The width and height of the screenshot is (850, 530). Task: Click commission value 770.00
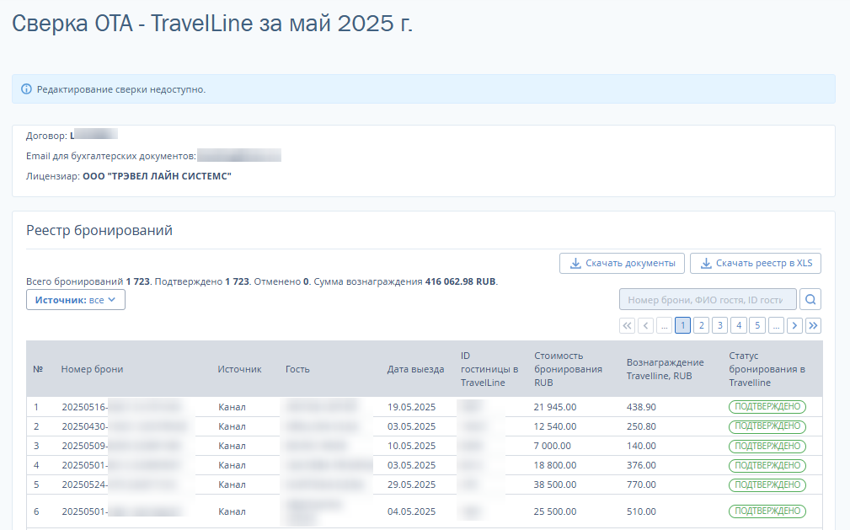pyautogui.click(x=641, y=484)
